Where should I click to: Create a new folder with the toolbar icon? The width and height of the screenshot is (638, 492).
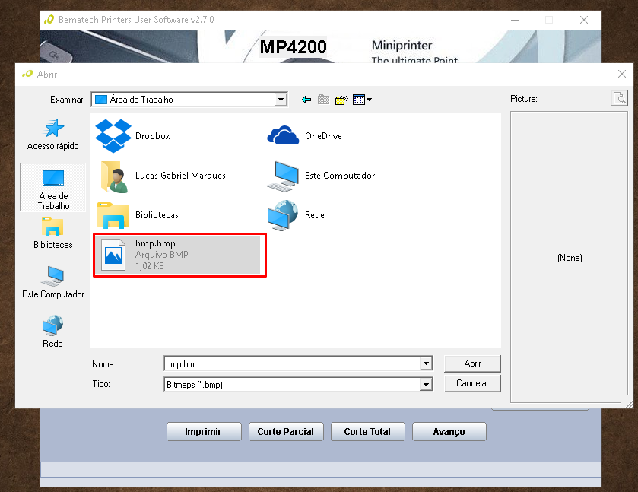click(341, 100)
